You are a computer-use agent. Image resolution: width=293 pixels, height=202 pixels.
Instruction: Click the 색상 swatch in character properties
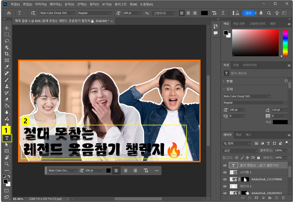(280, 122)
